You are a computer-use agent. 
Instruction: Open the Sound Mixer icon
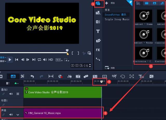point(70,76)
